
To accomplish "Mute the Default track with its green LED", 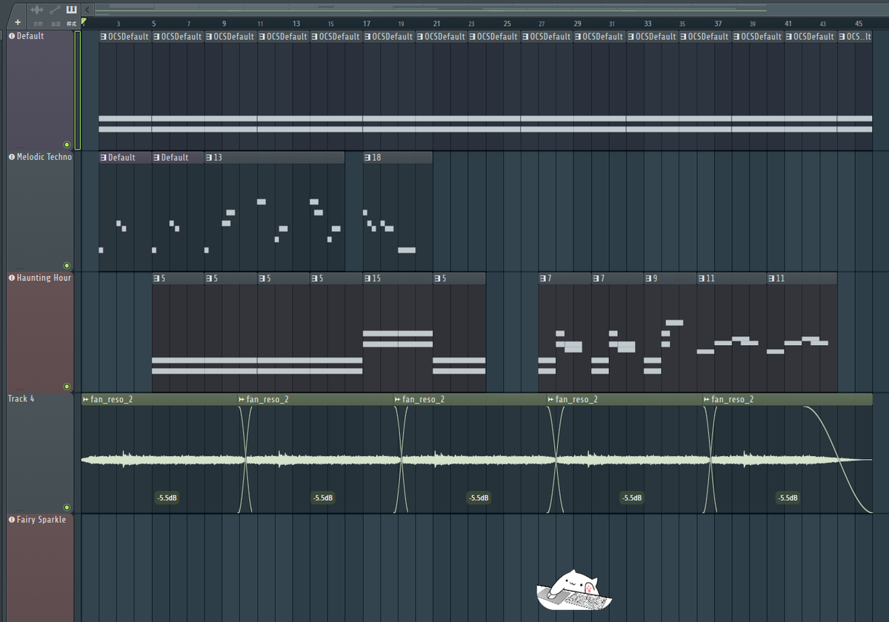I will point(67,144).
